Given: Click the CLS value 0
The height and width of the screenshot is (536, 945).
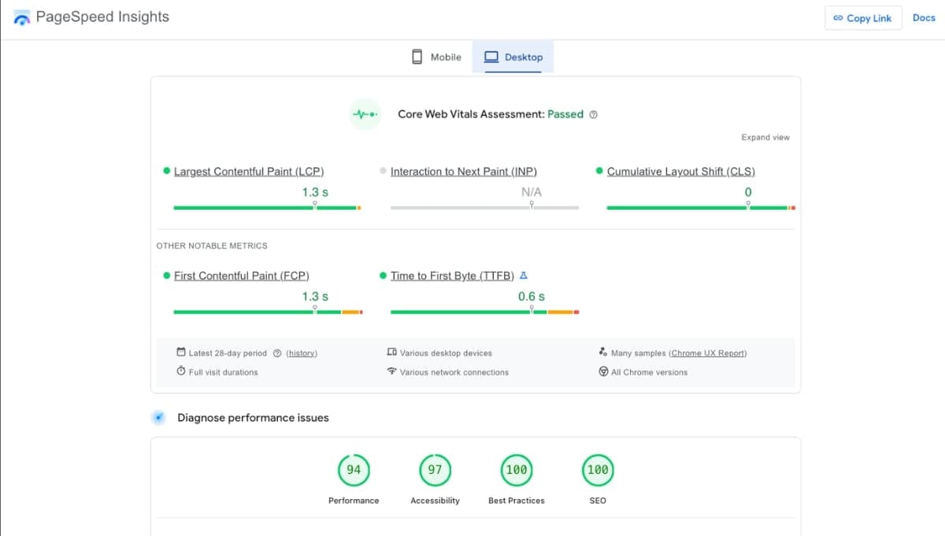Looking at the screenshot, I should tap(748, 192).
